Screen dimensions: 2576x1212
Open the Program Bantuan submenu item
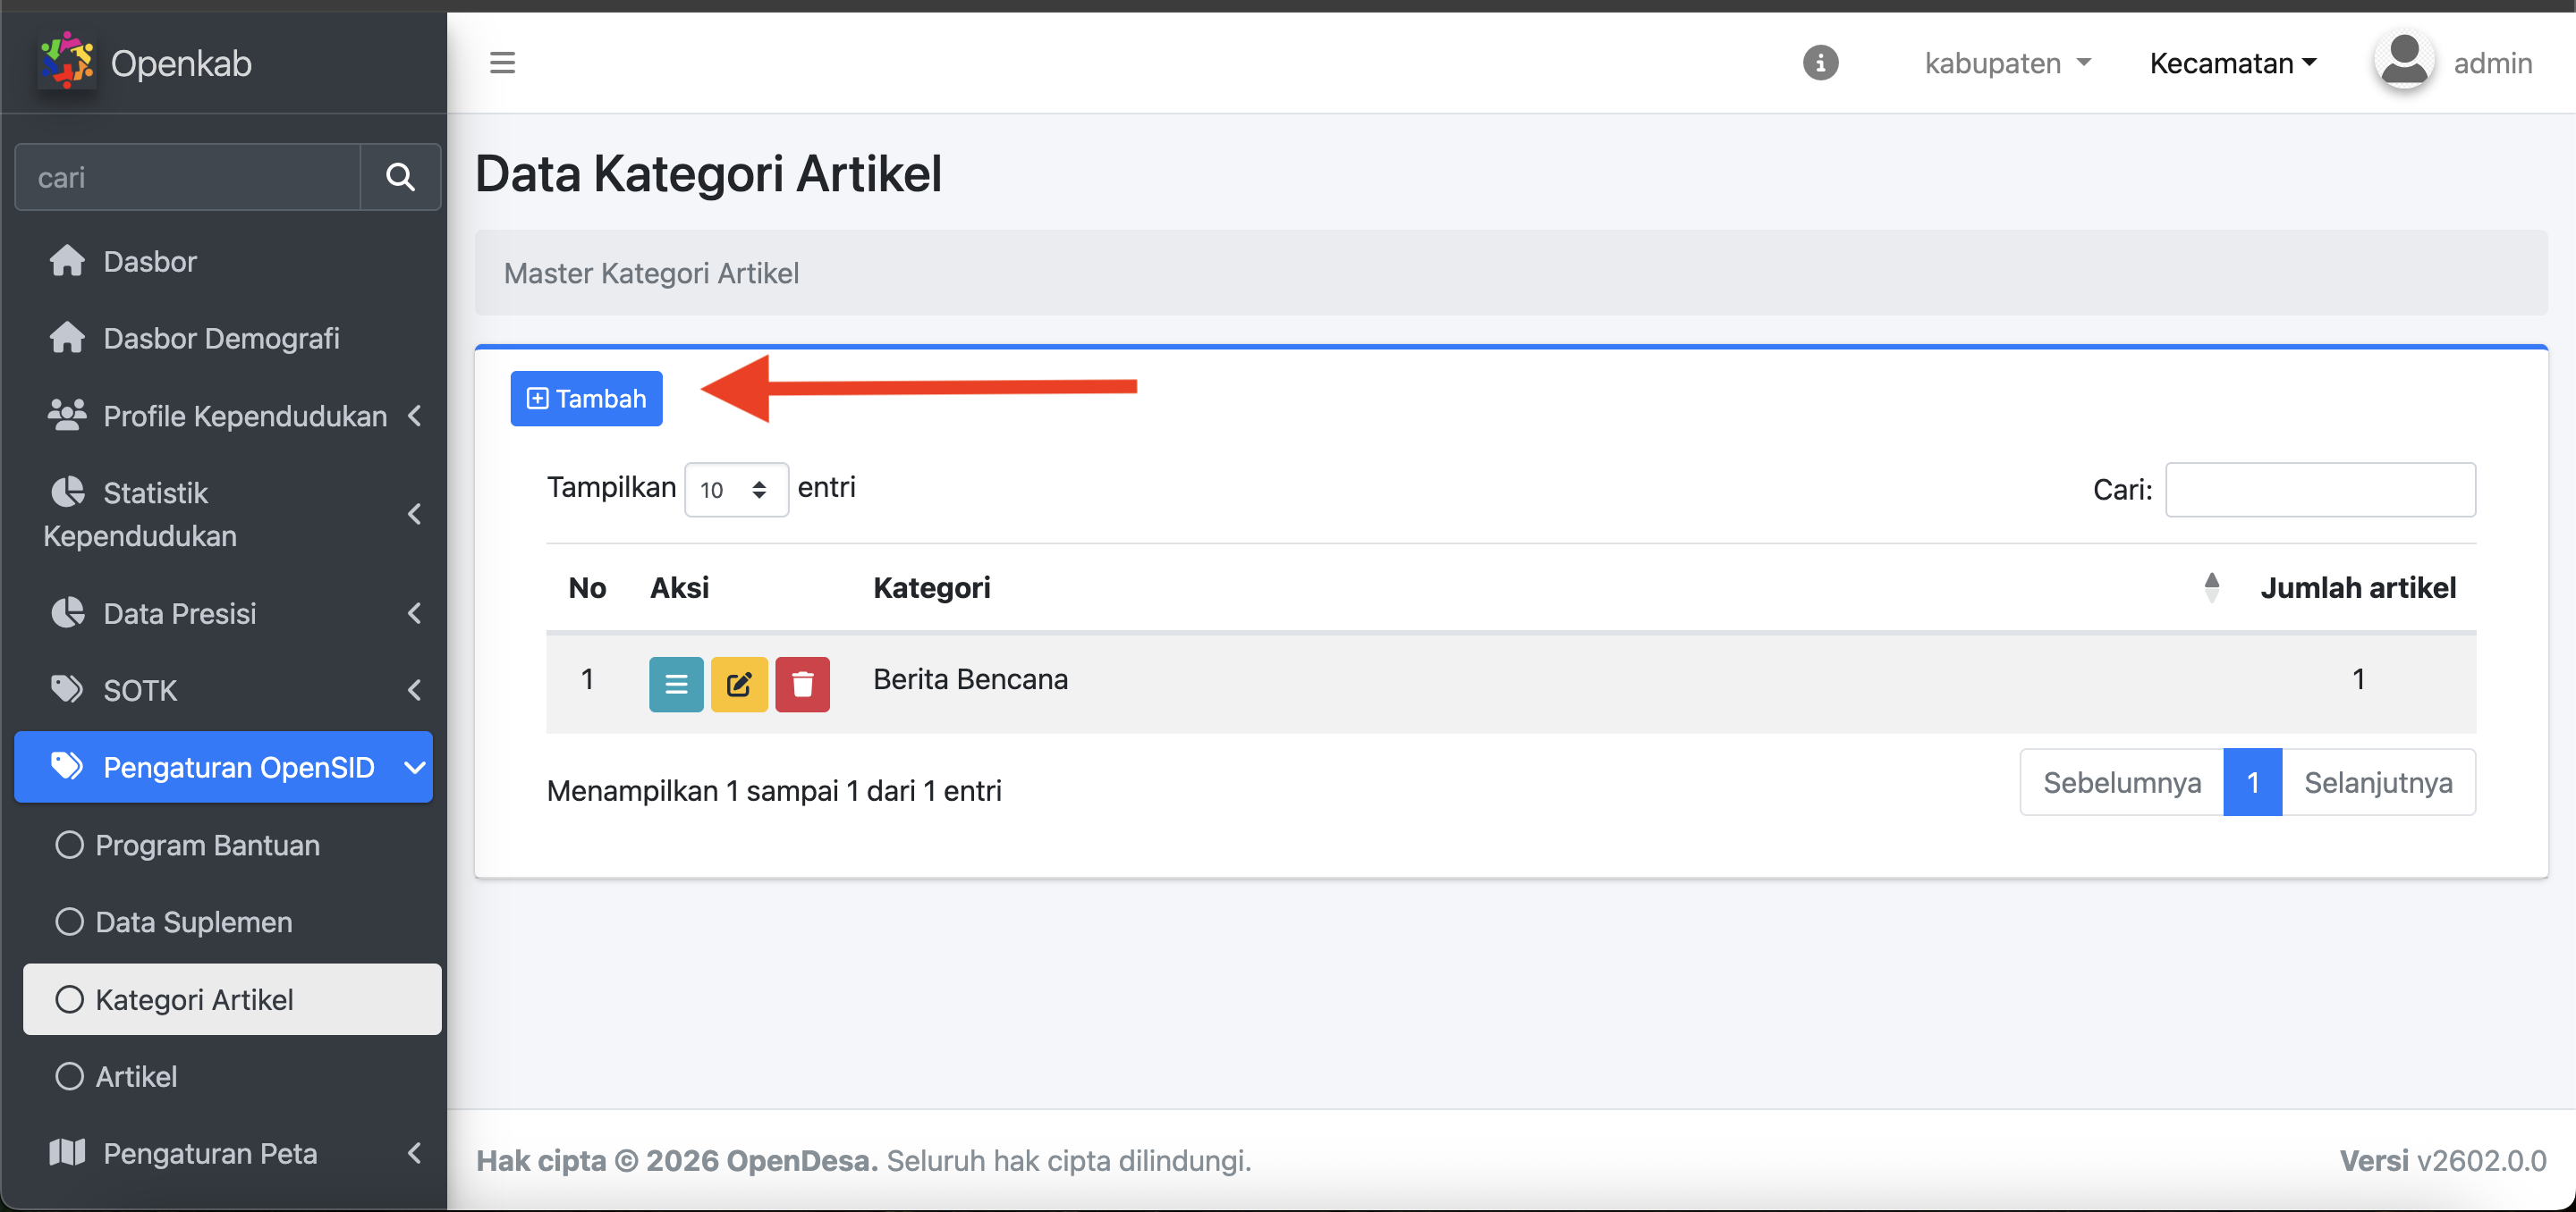pos(207,846)
